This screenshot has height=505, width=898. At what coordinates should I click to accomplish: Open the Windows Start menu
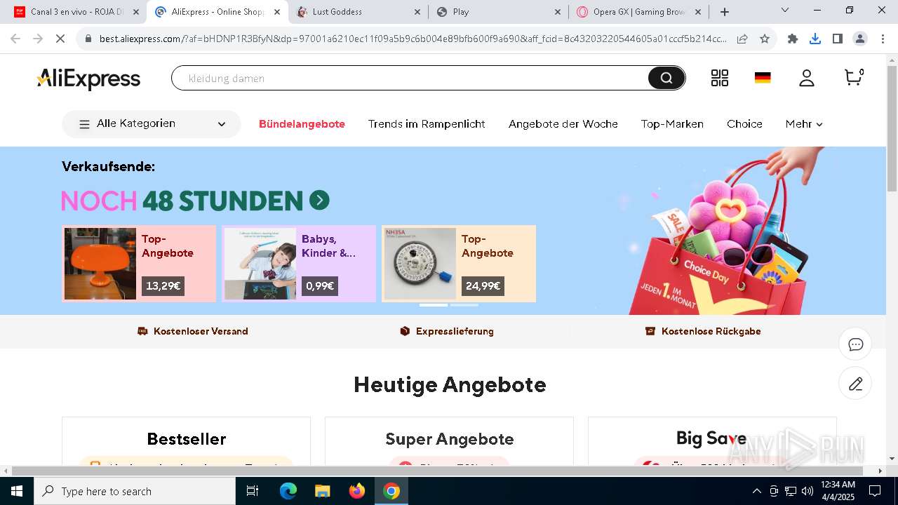[x=17, y=491]
